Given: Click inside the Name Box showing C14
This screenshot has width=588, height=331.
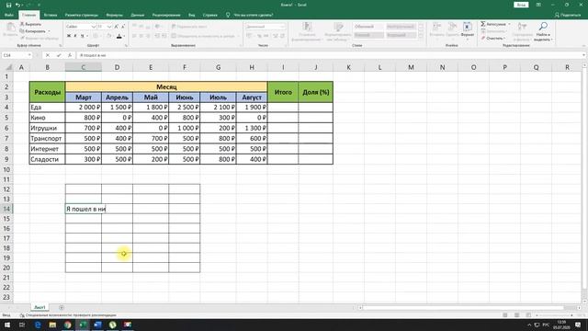Looking at the screenshot, I should (15, 55).
